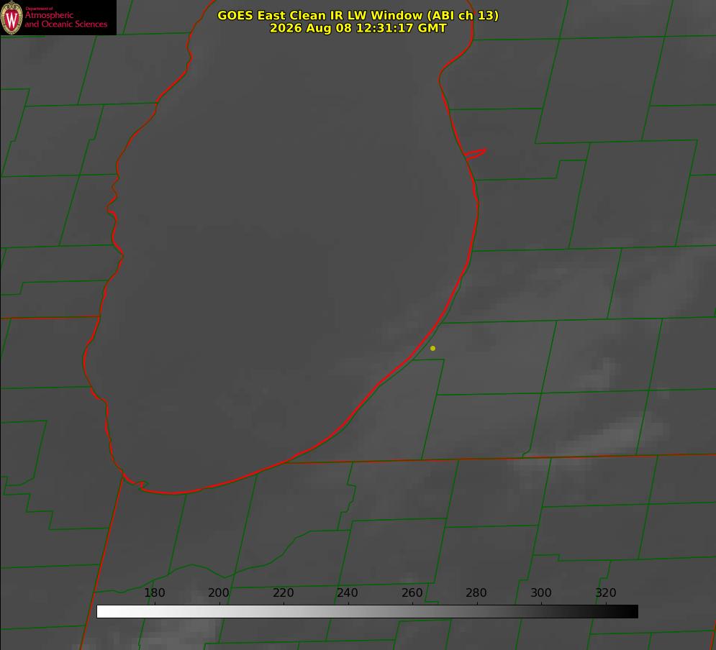
Task: Click the Department of text in the logo
Action: 39,9
